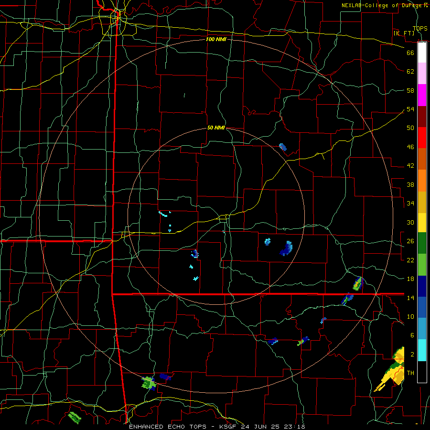
Task: Select the dark green legend swatch
Action: (x=422, y=243)
